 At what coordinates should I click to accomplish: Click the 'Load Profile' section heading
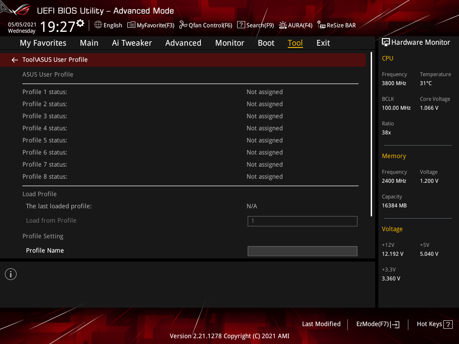click(x=39, y=194)
